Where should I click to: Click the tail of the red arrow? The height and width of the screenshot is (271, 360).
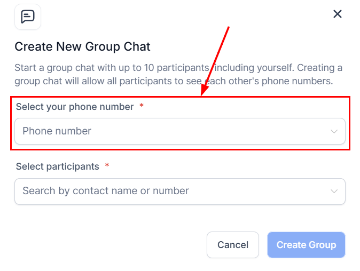(229, 27)
